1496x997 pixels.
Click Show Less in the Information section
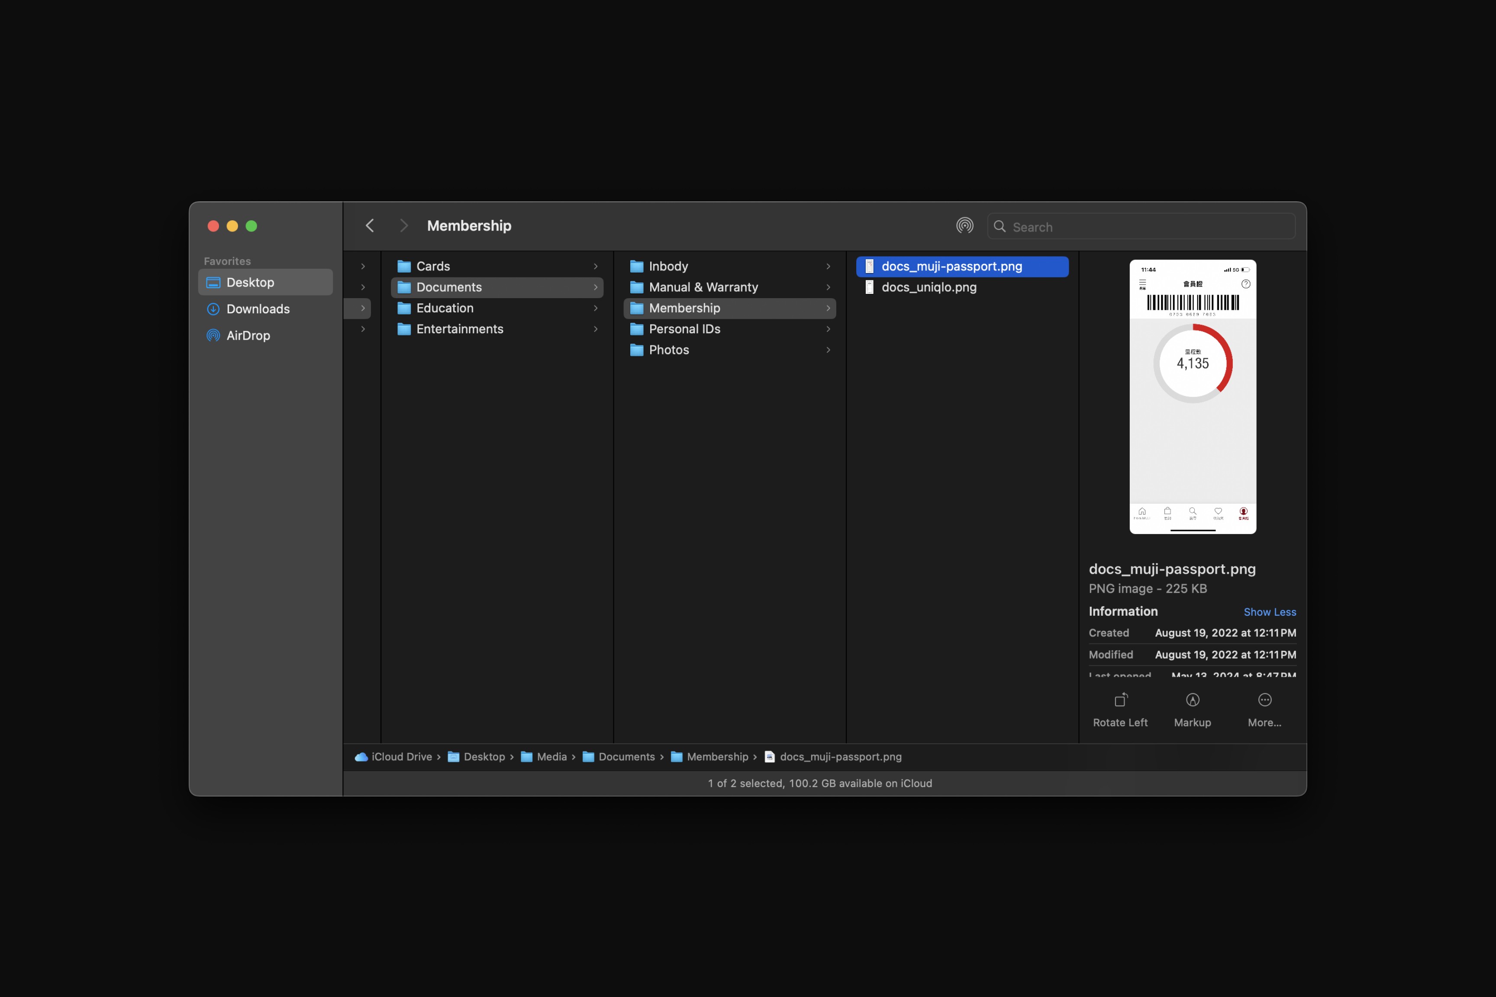coord(1269,612)
